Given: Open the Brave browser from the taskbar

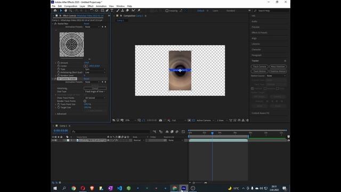Looking at the screenshot, I should [92, 188].
